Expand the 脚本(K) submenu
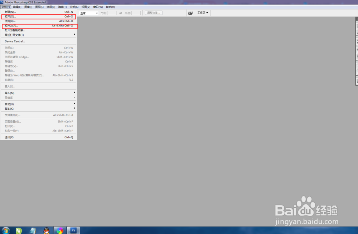This screenshot has width=358, height=234. click(39, 109)
